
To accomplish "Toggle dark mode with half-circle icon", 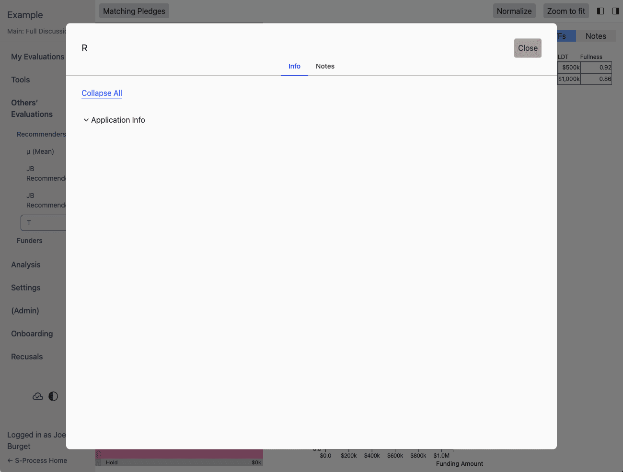I will click(x=53, y=396).
